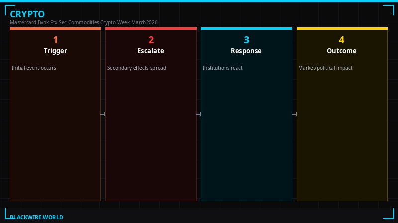Select the 'Secondary effects spread' description
This screenshot has height=223, width=398.
click(137, 68)
